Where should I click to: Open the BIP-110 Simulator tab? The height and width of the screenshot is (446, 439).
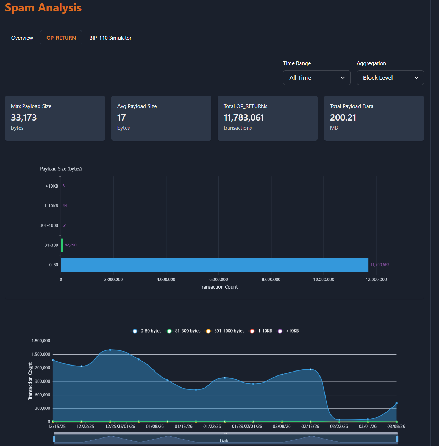(110, 38)
